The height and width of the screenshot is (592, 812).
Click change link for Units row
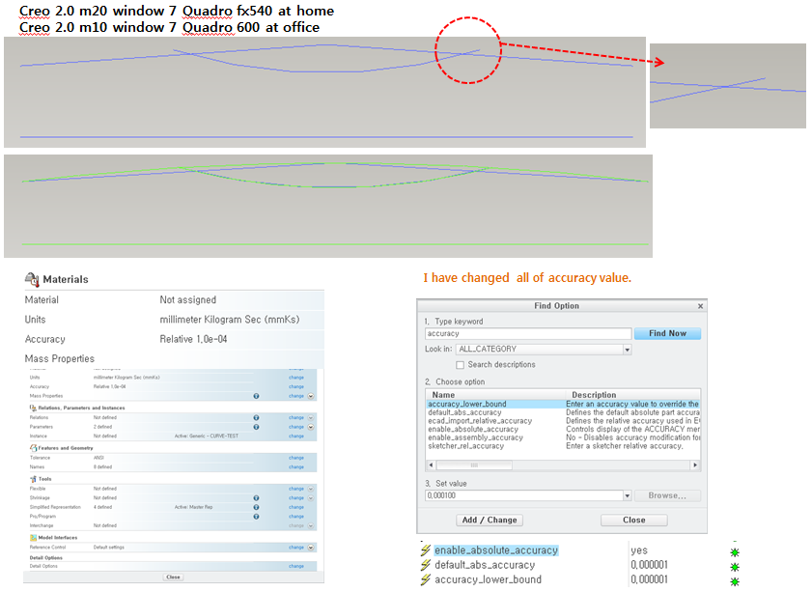296,378
